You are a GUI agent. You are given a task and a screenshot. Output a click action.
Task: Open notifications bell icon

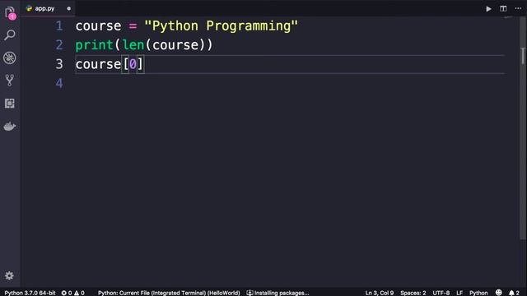pyautogui.click(x=514, y=293)
